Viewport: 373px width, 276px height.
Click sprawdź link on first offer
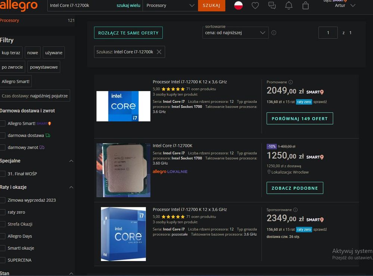[x=320, y=102]
